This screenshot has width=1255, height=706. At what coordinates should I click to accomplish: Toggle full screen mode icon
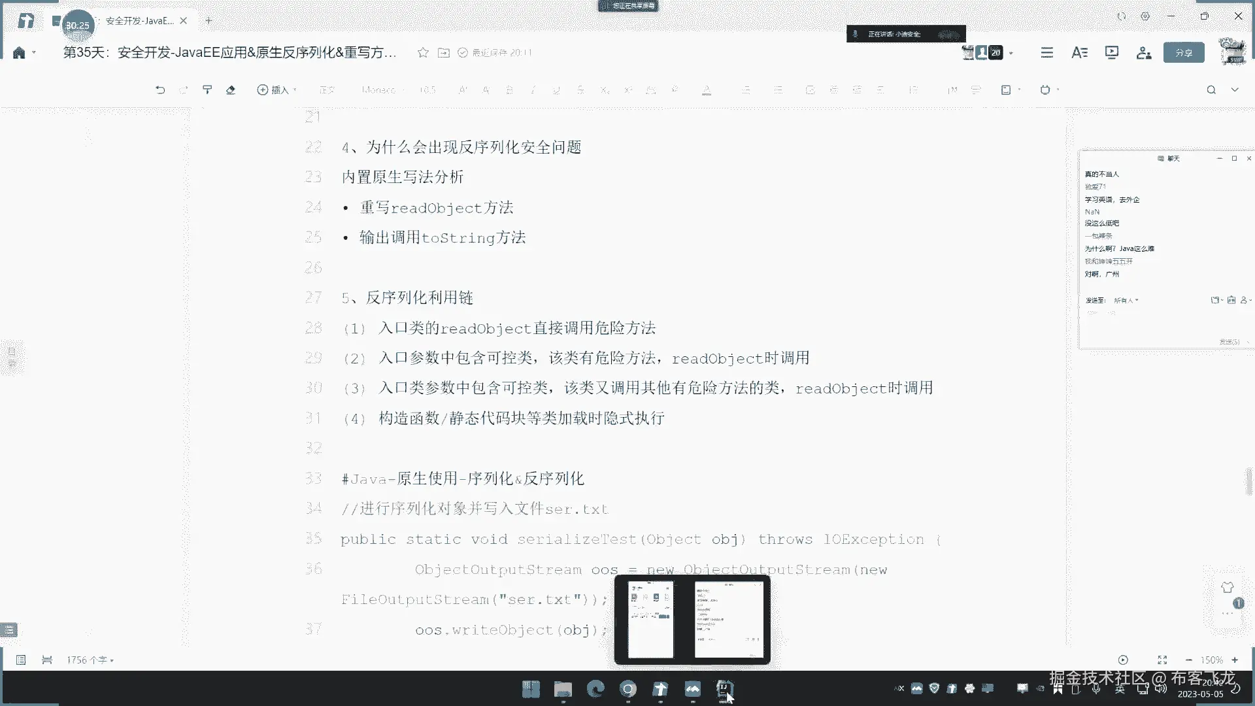click(1162, 660)
